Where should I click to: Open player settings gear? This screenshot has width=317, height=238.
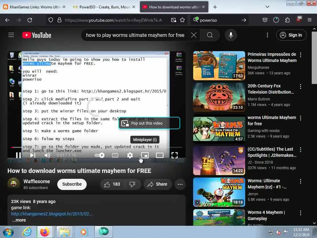pos(130,155)
